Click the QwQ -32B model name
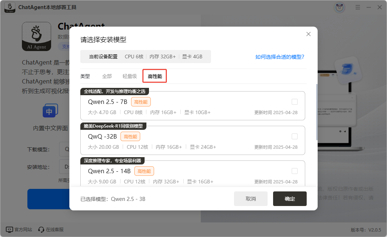387x237 pixels. click(102, 136)
